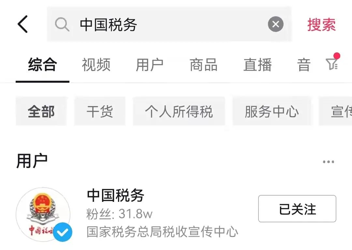Switch to the 用户 tab
Image resolution: width=352 pixels, height=250 pixels.
pos(150,65)
